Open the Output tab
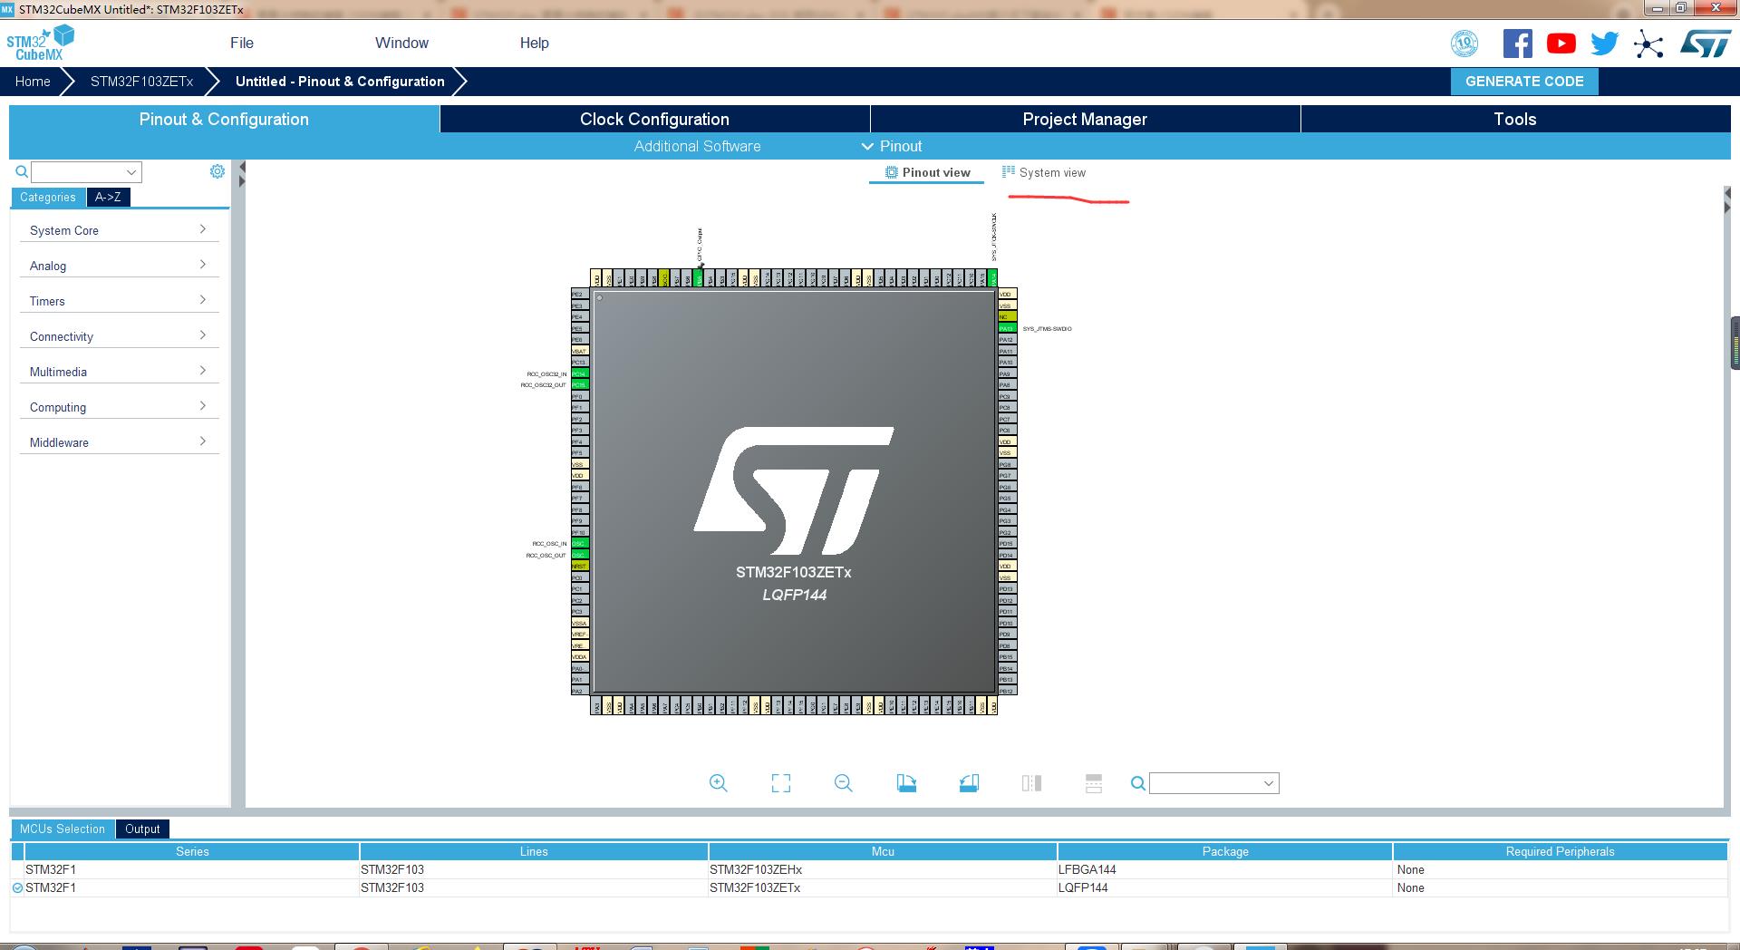 (x=142, y=829)
